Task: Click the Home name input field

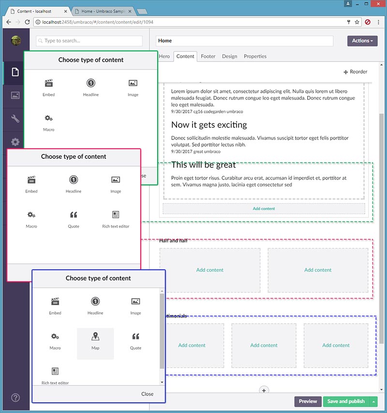Action: 244,41
